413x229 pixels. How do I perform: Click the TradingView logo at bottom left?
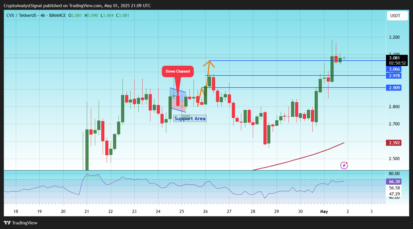tap(21, 223)
